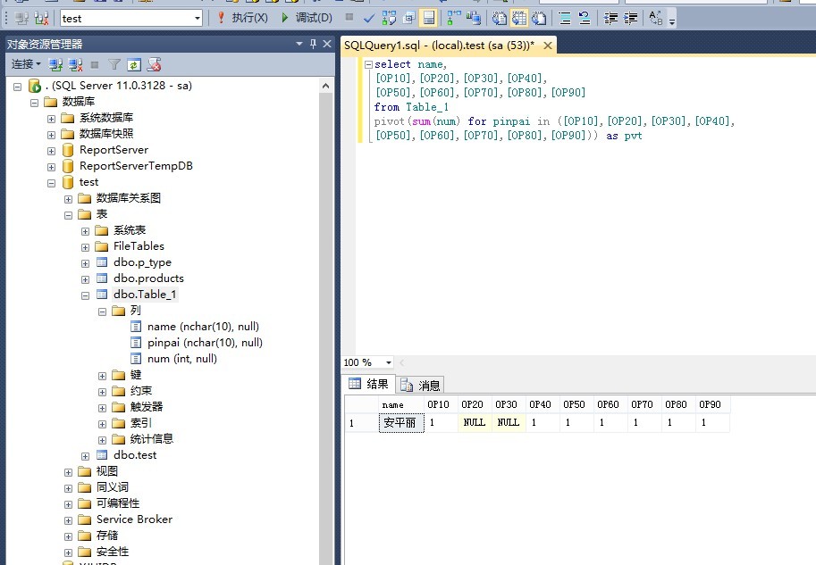Open the Query Options icon
Viewport: 816px width, 565px height.
[408, 18]
